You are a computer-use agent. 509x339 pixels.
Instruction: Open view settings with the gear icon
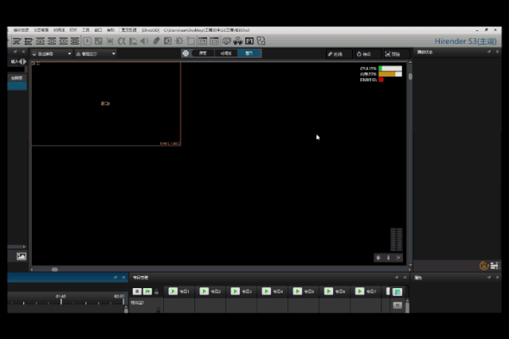pos(186,53)
